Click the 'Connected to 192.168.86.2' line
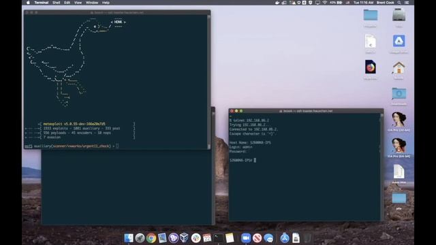This screenshot has height=245, width=436. [253, 129]
